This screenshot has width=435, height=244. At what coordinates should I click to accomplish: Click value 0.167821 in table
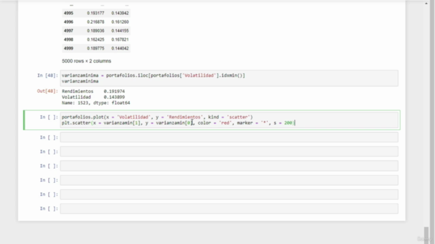coord(120,39)
